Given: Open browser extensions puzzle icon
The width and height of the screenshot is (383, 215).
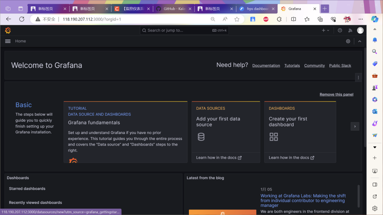Looking at the screenshot, I should pyautogui.click(x=279, y=19).
